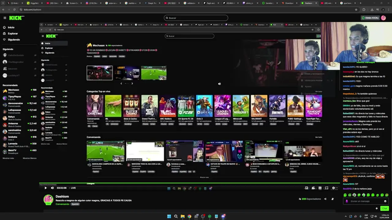Toggle theater mode
Screen dimensions: 392x220
coord(320,188)
